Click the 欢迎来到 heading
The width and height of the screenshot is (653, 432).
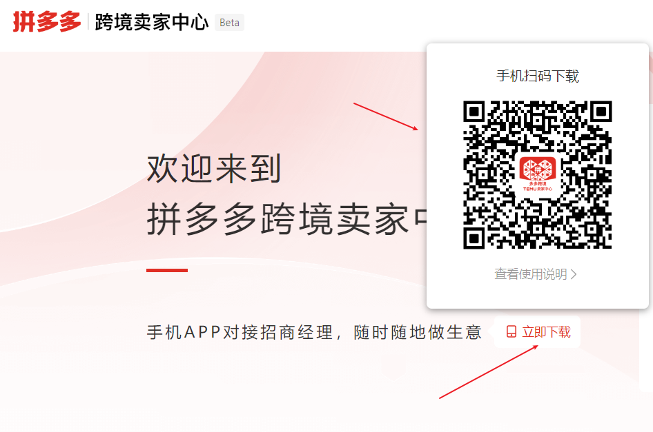point(214,169)
